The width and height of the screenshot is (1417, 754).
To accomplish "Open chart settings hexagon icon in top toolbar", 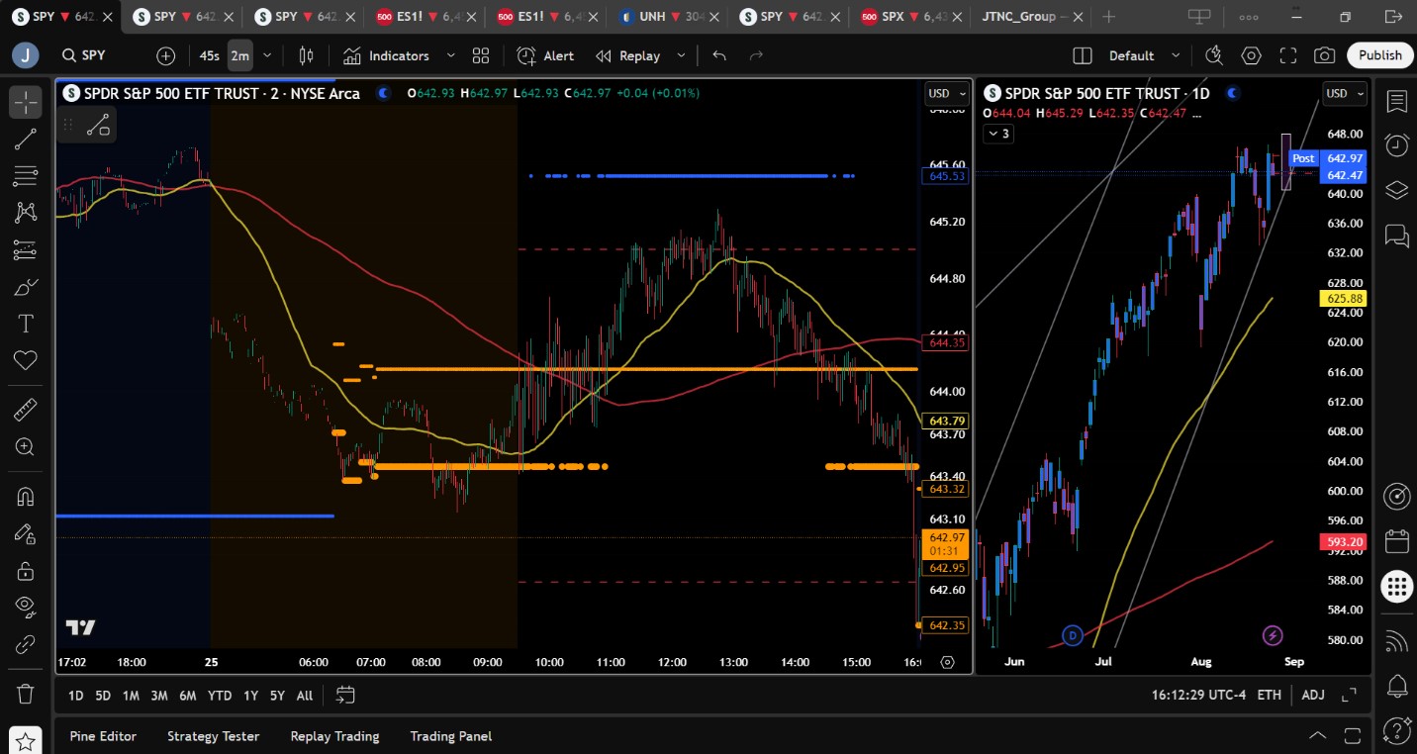I will click(x=1252, y=55).
